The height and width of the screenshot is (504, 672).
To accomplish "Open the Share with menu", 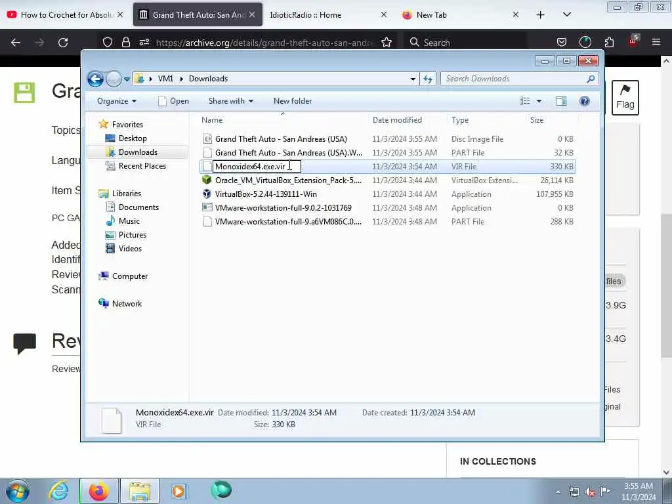I will [x=230, y=101].
